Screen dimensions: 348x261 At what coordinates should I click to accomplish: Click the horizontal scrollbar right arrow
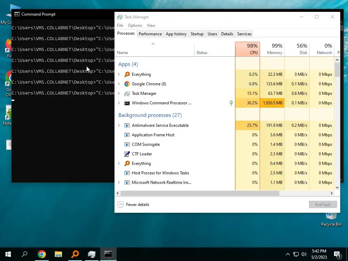[332, 193]
